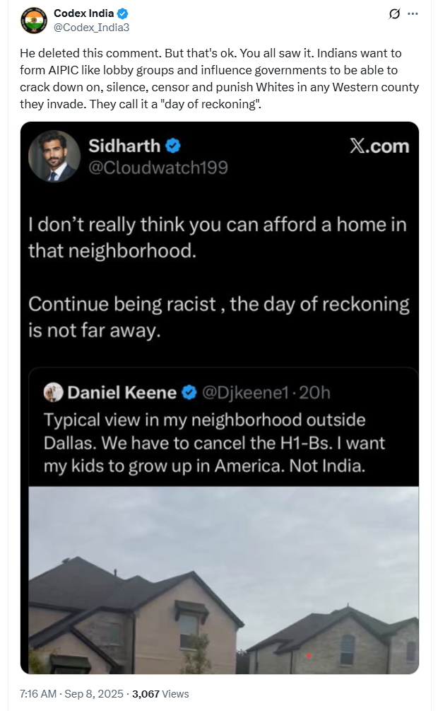Image resolution: width=438 pixels, height=711 pixels.
Task: Click the Daniel Keene display name
Action: pos(122,392)
